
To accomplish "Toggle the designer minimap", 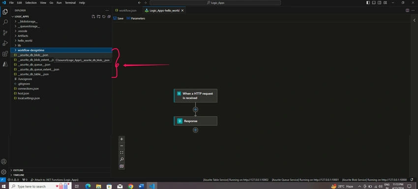I will point(121,166).
